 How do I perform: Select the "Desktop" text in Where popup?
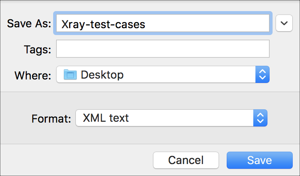[102, 75]
